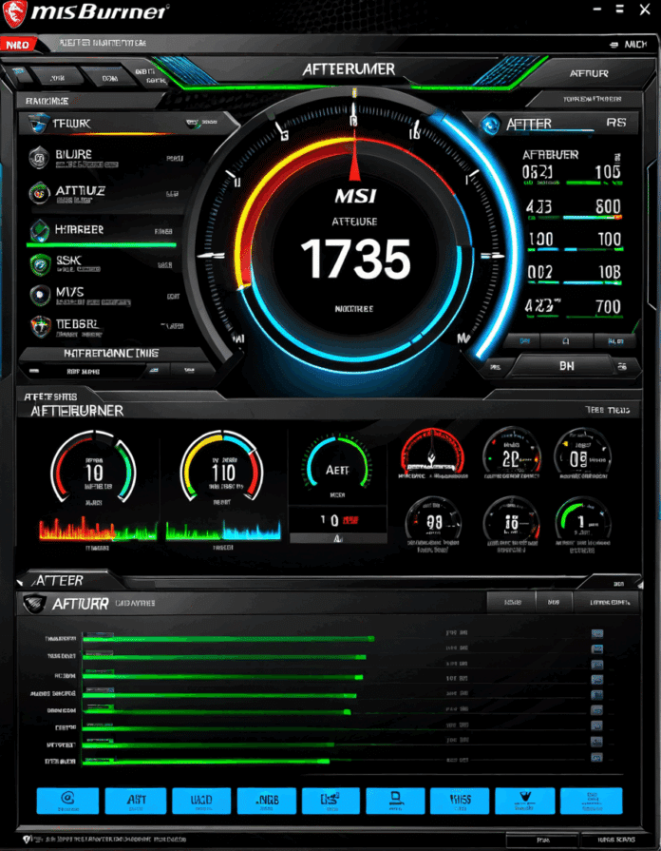Click the small icon in bottom status bar
661x851 pixels.
click(x=28, y=839)
